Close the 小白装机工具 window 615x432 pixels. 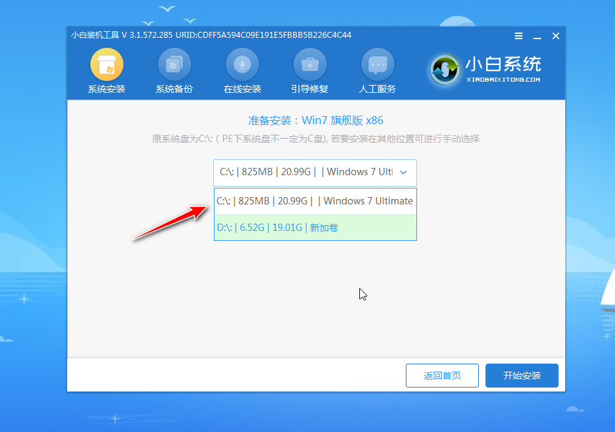click(x=555, y=36)
